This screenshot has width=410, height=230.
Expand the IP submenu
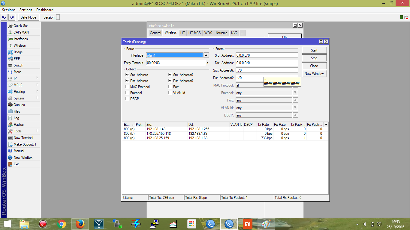coord(24,78)
